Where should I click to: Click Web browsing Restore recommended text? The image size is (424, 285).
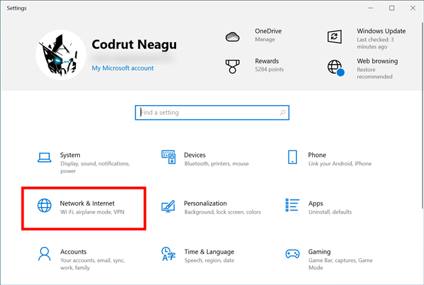pyautogui.click(x=374, y=73)
